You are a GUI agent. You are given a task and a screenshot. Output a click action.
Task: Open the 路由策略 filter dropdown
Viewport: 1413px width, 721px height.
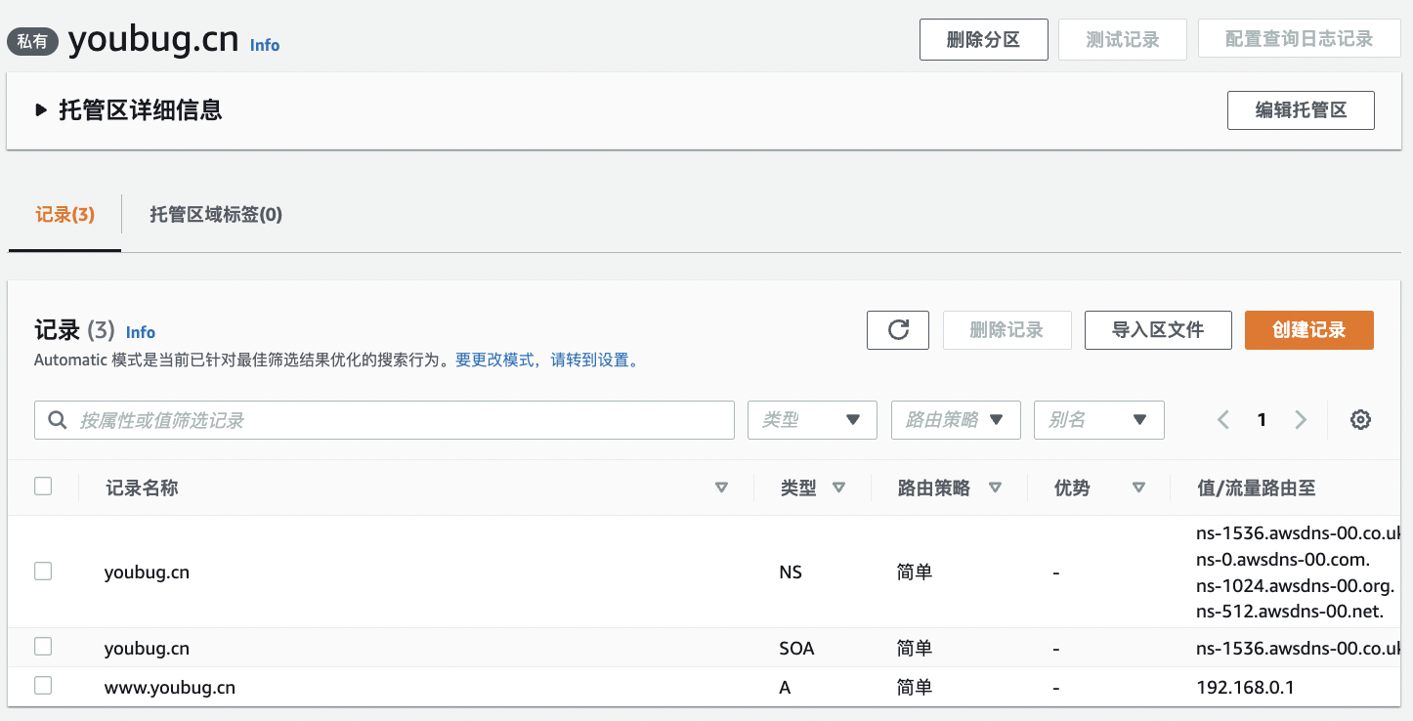coord(956,420)
